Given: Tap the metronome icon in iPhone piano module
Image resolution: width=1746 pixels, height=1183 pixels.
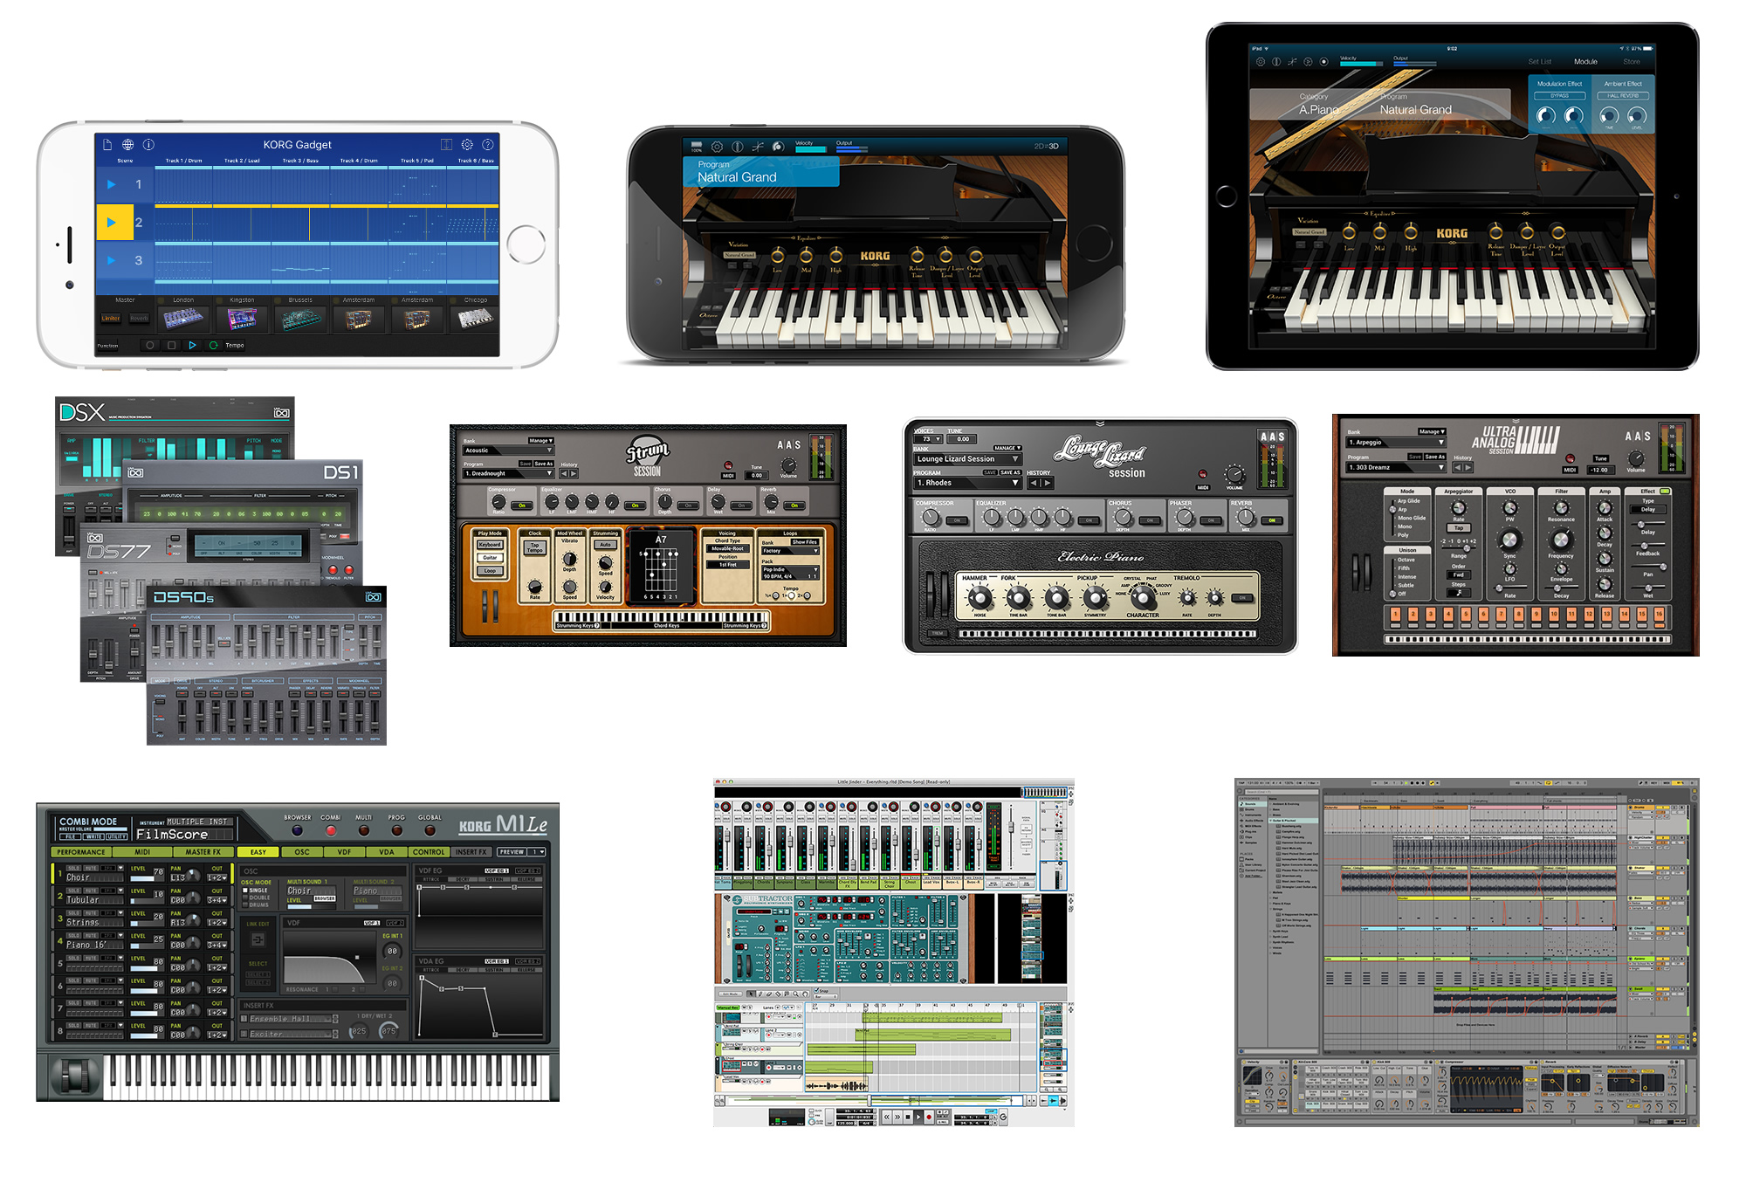Looking at the screenshot, I should point(737,147).
